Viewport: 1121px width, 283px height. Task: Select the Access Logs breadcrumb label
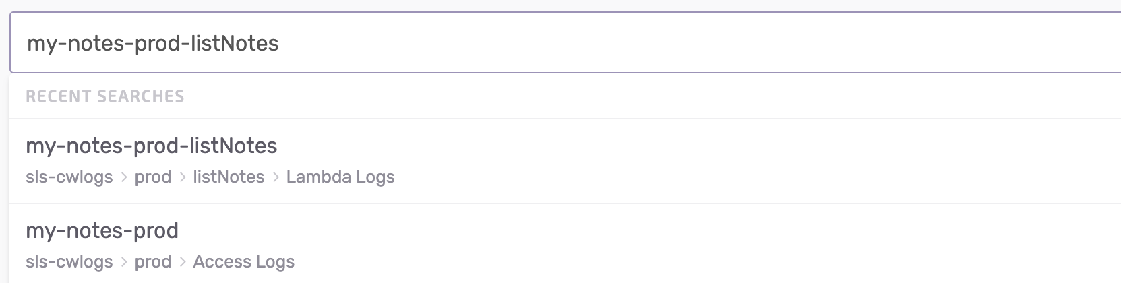point(244,262)
